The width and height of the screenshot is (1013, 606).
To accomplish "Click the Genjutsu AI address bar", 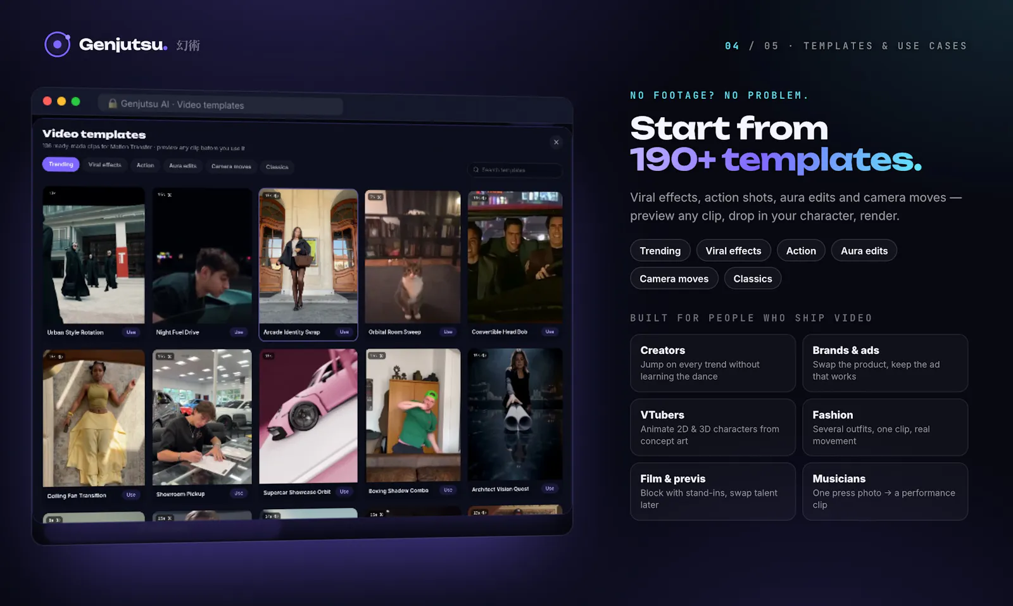I will (x=220, y=104).
